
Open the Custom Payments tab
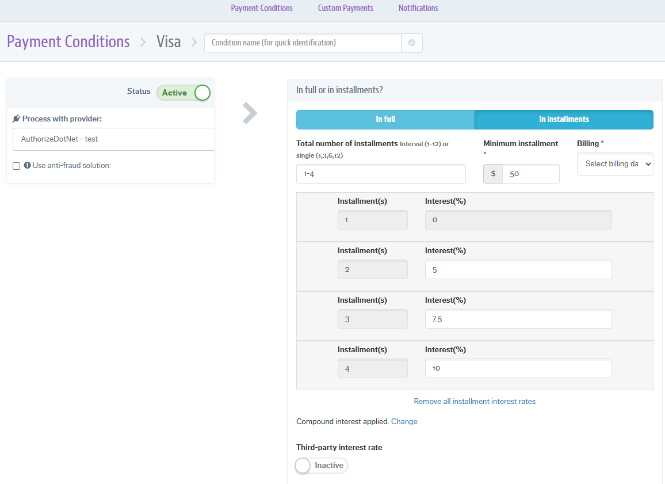pyautogui.click(x=345, y=8)
